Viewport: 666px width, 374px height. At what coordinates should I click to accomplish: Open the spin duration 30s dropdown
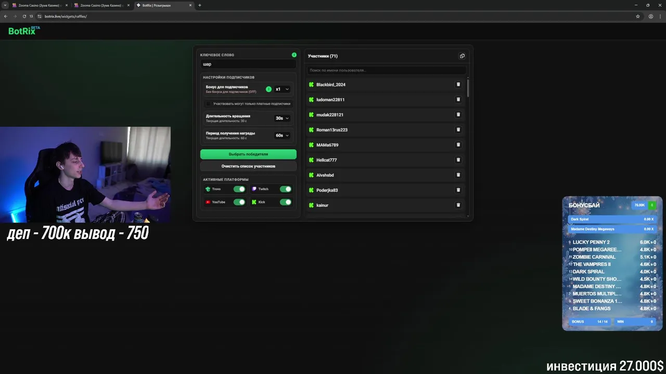click(282, 118)
